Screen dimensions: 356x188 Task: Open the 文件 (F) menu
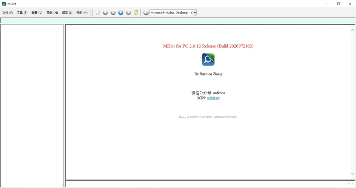[x=7, y=13]
